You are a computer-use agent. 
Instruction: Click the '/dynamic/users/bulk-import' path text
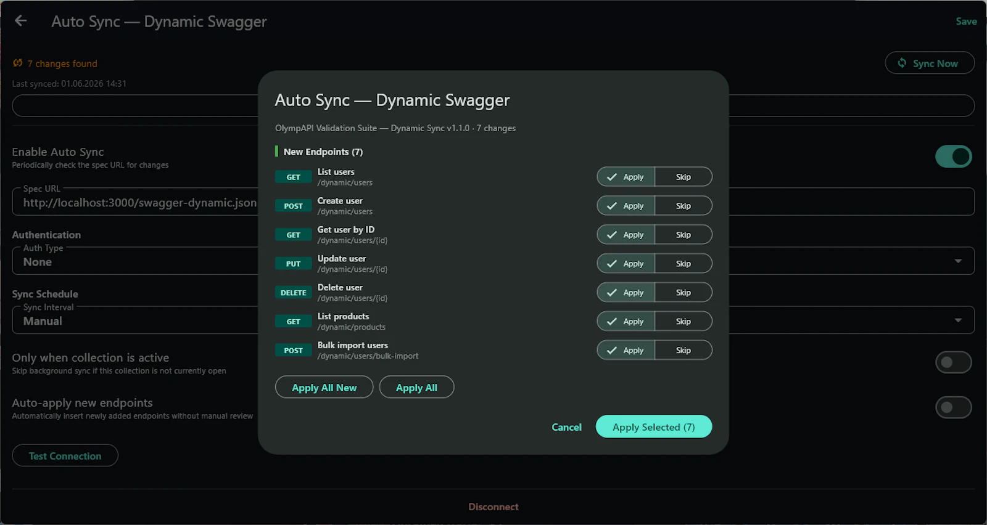tap(368, 356)
